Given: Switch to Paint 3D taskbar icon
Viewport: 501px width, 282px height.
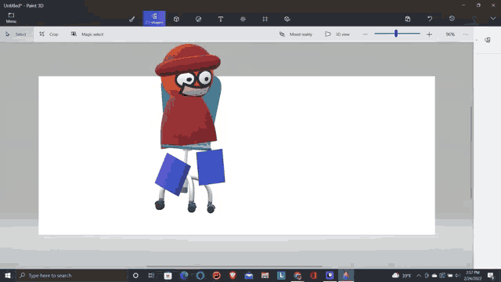Looking at the screenshot, I should 346,275.
